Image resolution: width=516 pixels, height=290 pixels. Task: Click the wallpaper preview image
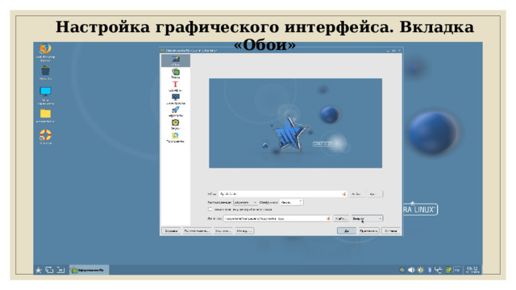click(x=295, y=123)
